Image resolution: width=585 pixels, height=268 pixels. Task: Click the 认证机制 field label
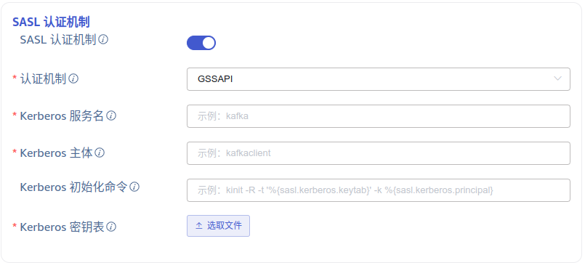[43, 78]
